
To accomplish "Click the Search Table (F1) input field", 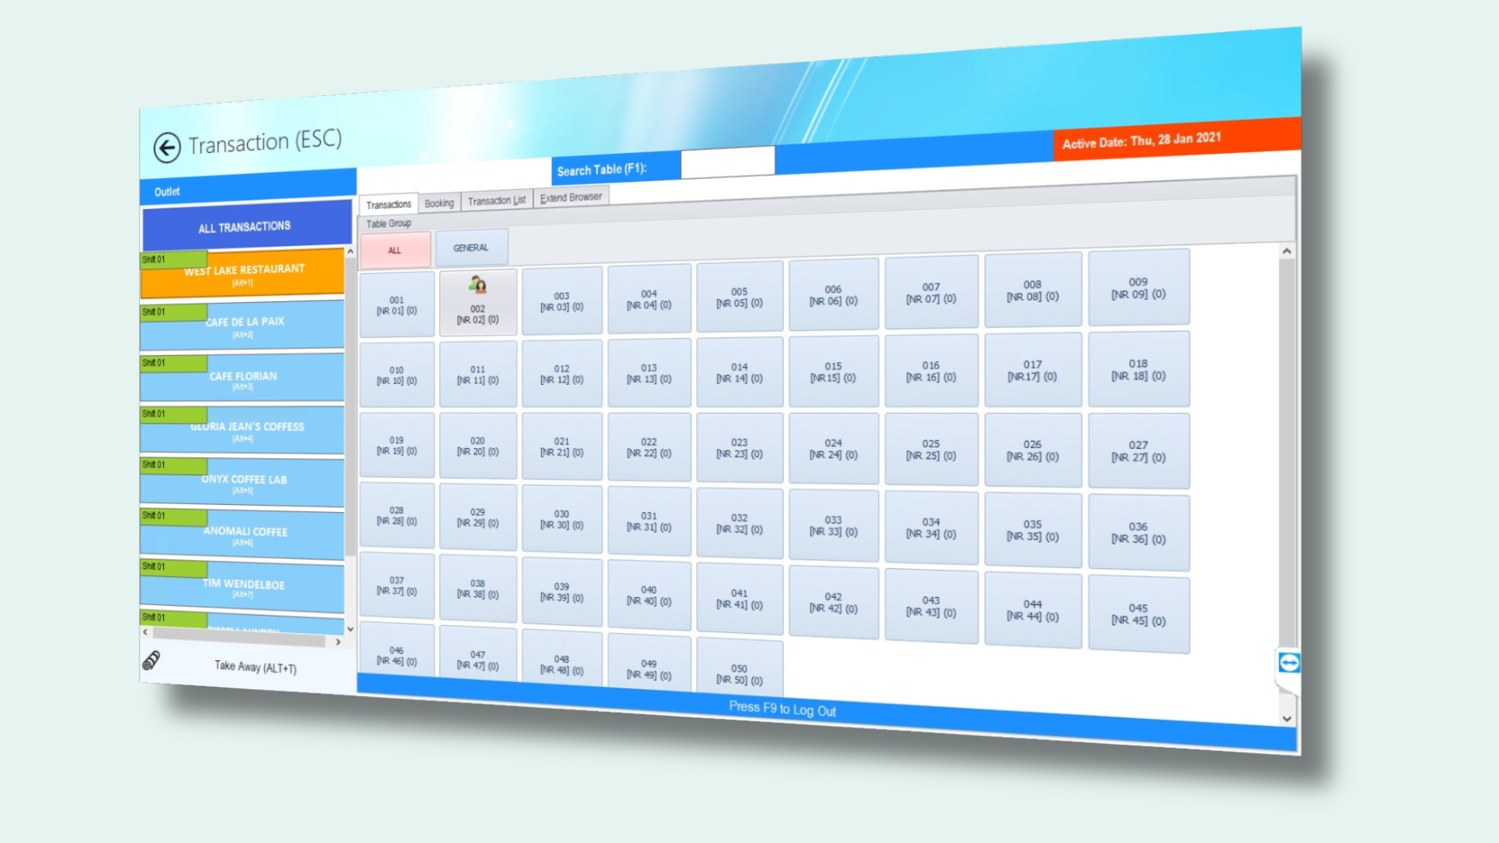I will (726, 162).
